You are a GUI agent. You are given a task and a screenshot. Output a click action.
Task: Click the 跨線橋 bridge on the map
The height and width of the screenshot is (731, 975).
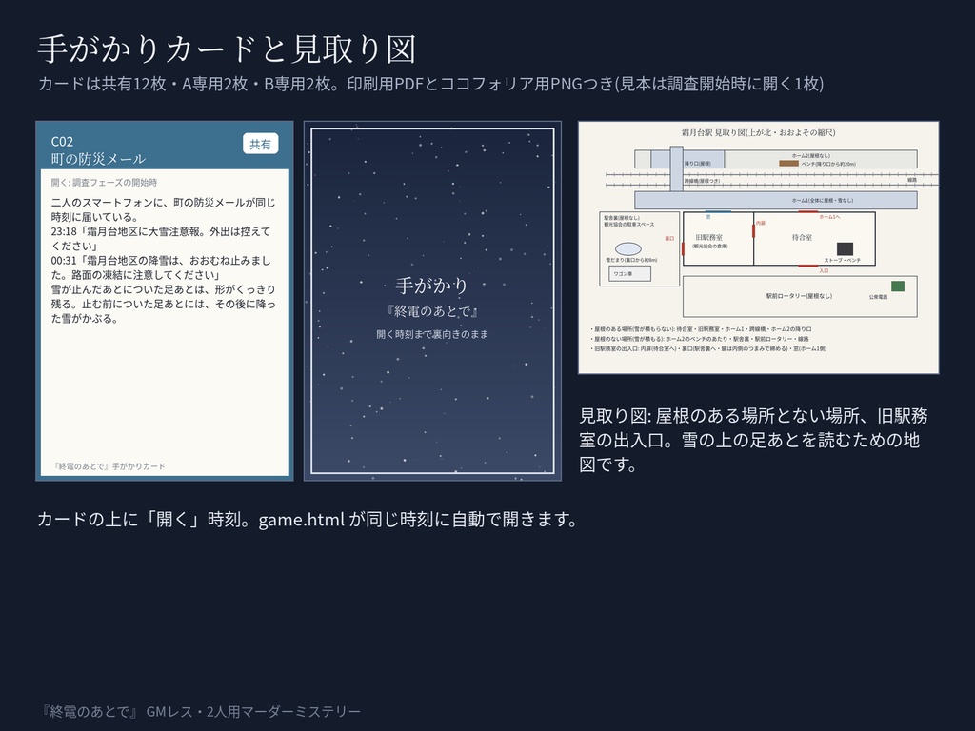(x=677, y=168)
